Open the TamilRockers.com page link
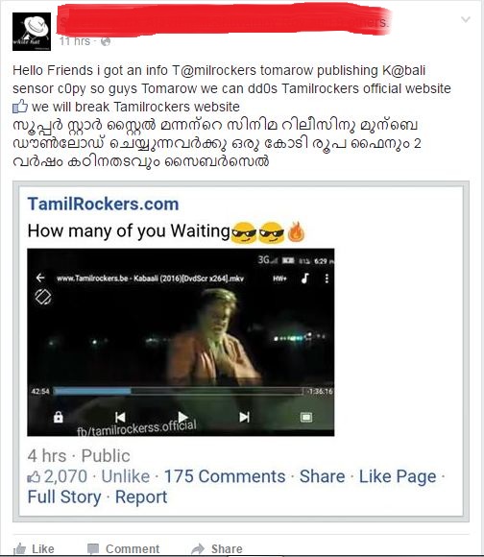This screenshot has height=557, width=484. pos(103,204)
